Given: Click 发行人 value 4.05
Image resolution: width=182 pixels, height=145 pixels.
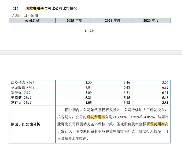Looking at the screenshot, I should (89, 103).
